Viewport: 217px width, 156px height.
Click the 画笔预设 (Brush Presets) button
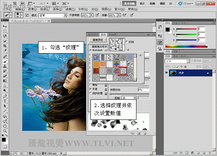[98, 40]
